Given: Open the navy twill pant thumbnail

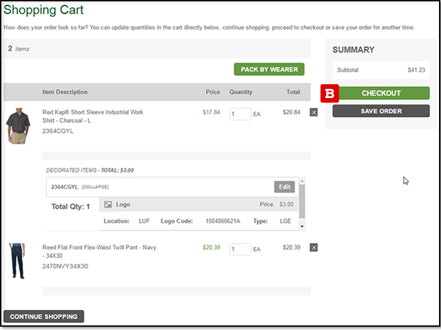Looking at the screenshot, I should coord(16,261).
